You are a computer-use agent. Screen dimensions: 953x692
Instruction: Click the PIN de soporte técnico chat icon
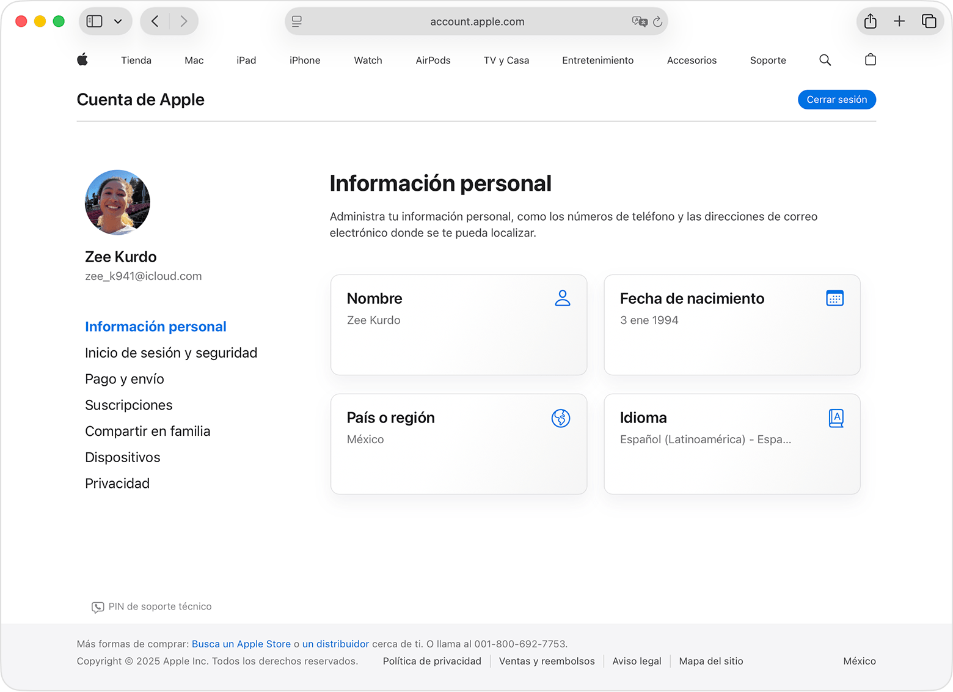[x=98, y=607]
